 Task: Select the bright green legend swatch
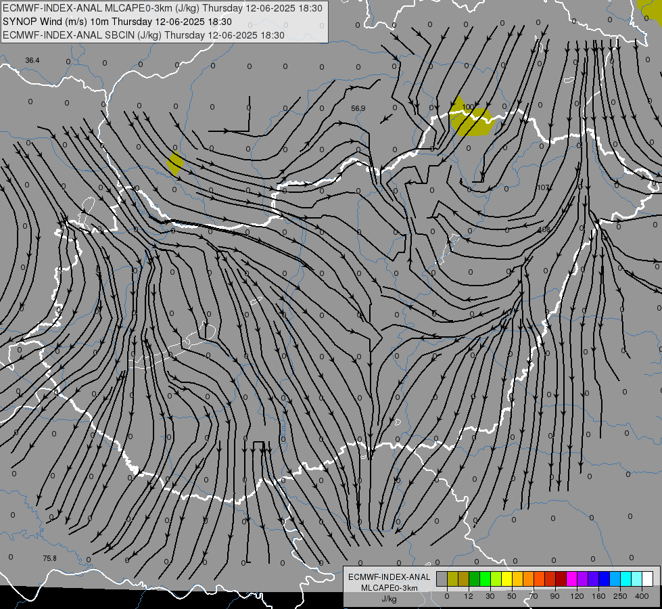tap(485, 579)
